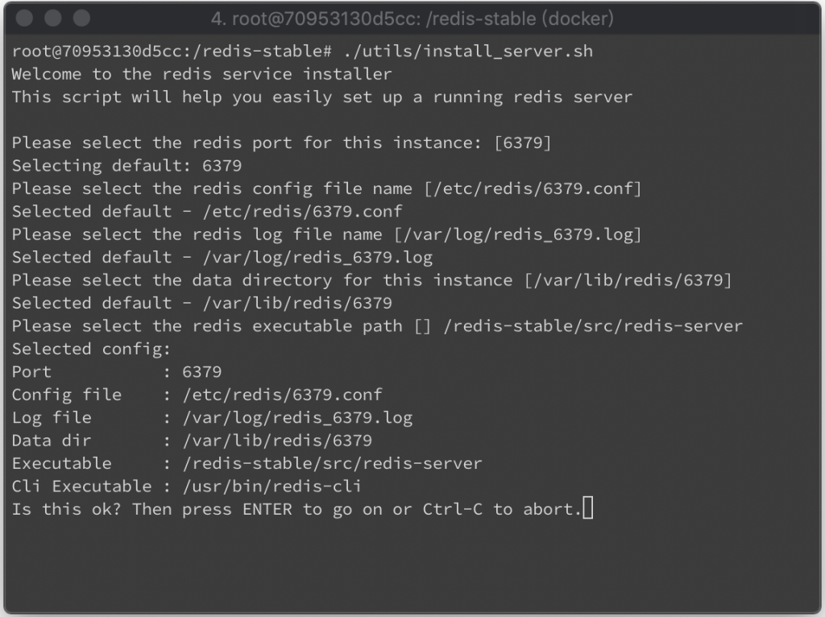Screen dimensions: 825x617
Task: Click the Cli Executable '/usr/bin/redis-cli' path
Action: [272, 486]
